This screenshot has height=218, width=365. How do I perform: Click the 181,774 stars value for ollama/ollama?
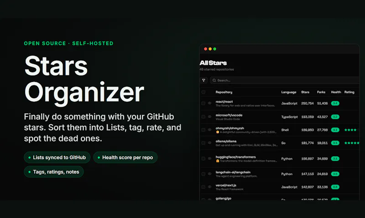[x=307, y=143]
